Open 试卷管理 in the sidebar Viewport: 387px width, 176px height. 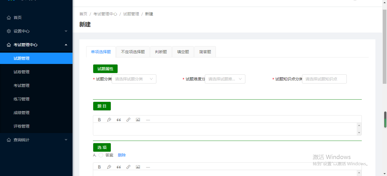[36, 72]
